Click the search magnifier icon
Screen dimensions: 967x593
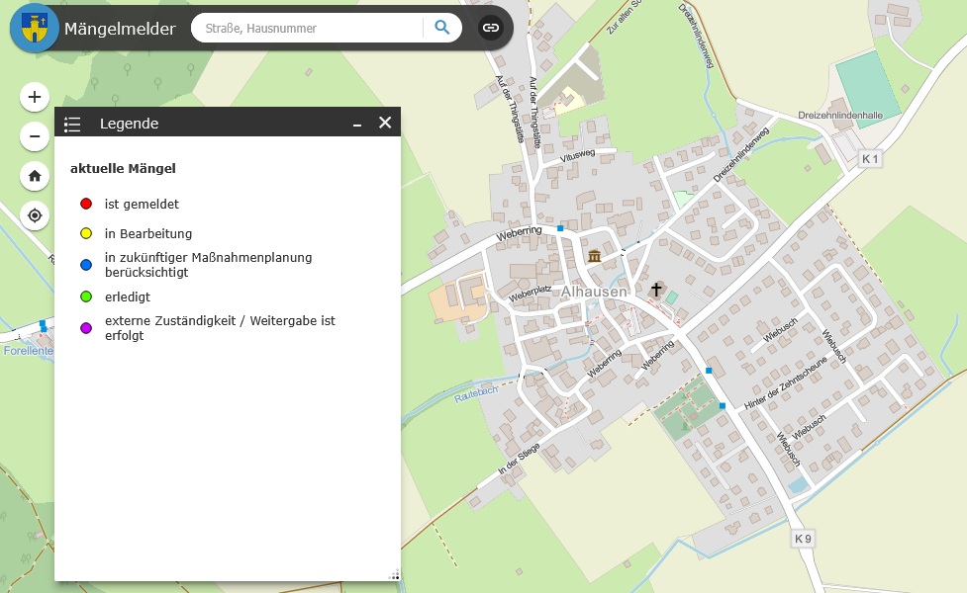[x=442, y=28]
